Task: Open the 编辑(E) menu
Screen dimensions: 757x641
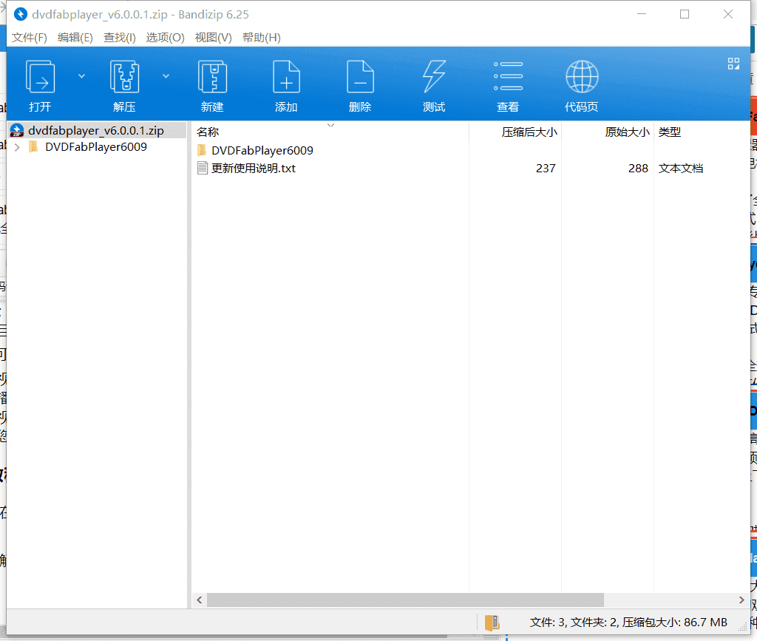Action: pos(75,38)
